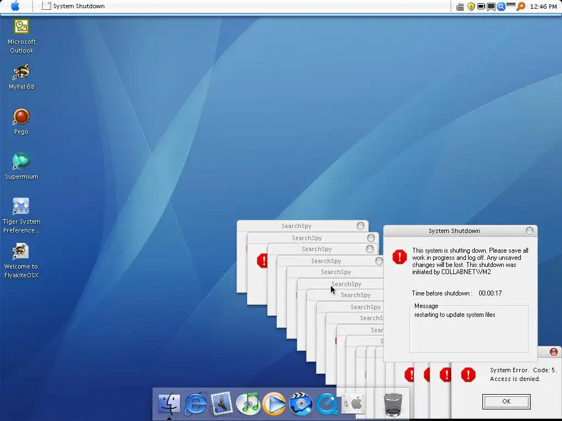Launch QuickTime from the dock
562x421 pixels.
click(x=326, y=404)
